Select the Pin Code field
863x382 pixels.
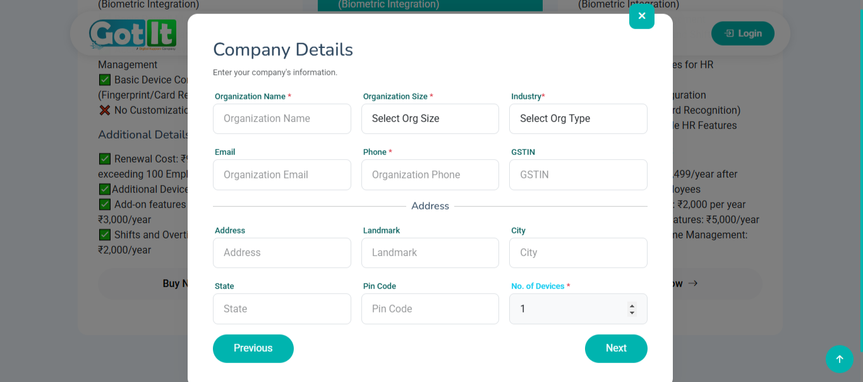click(430, 309)
